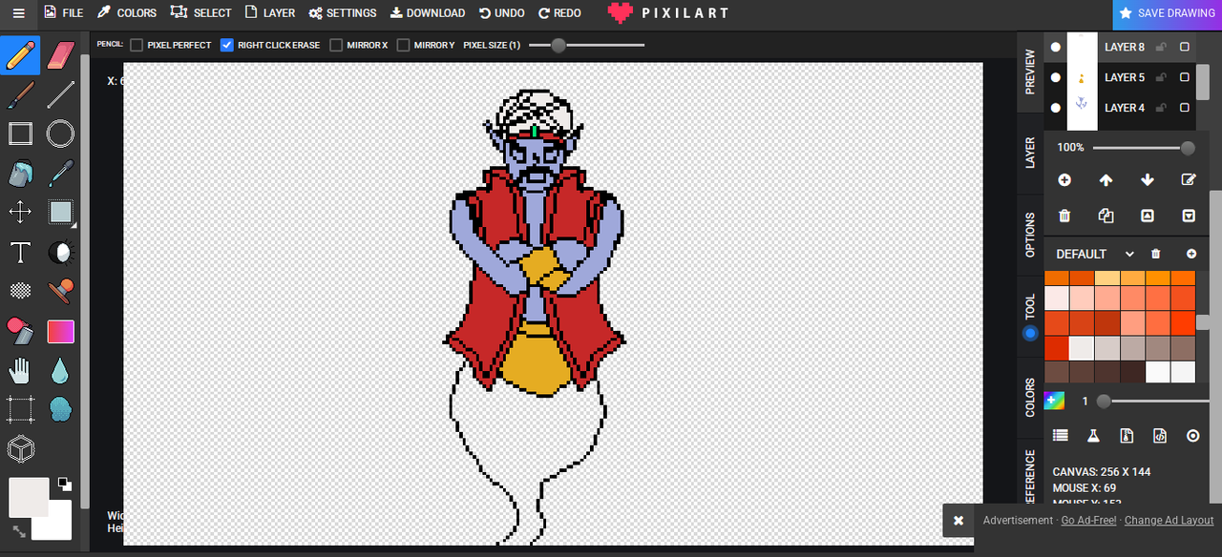Select the Dithering tool
This screenshot has height=557, width=1222.
[20, 291]
